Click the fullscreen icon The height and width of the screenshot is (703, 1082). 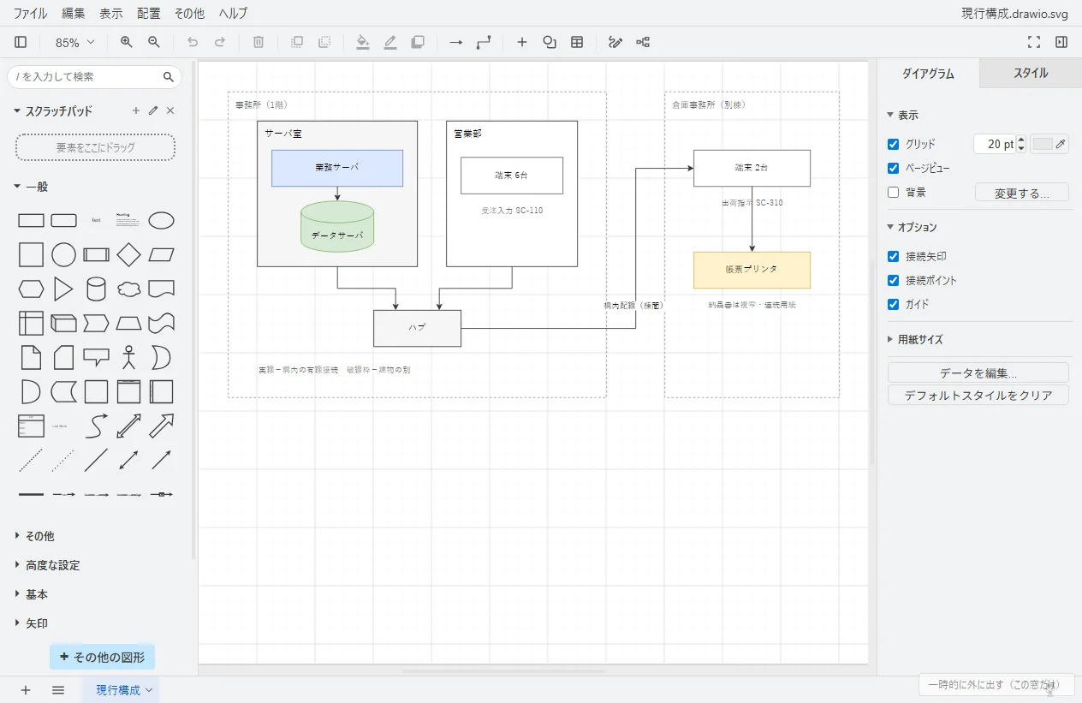point(1034,42)
